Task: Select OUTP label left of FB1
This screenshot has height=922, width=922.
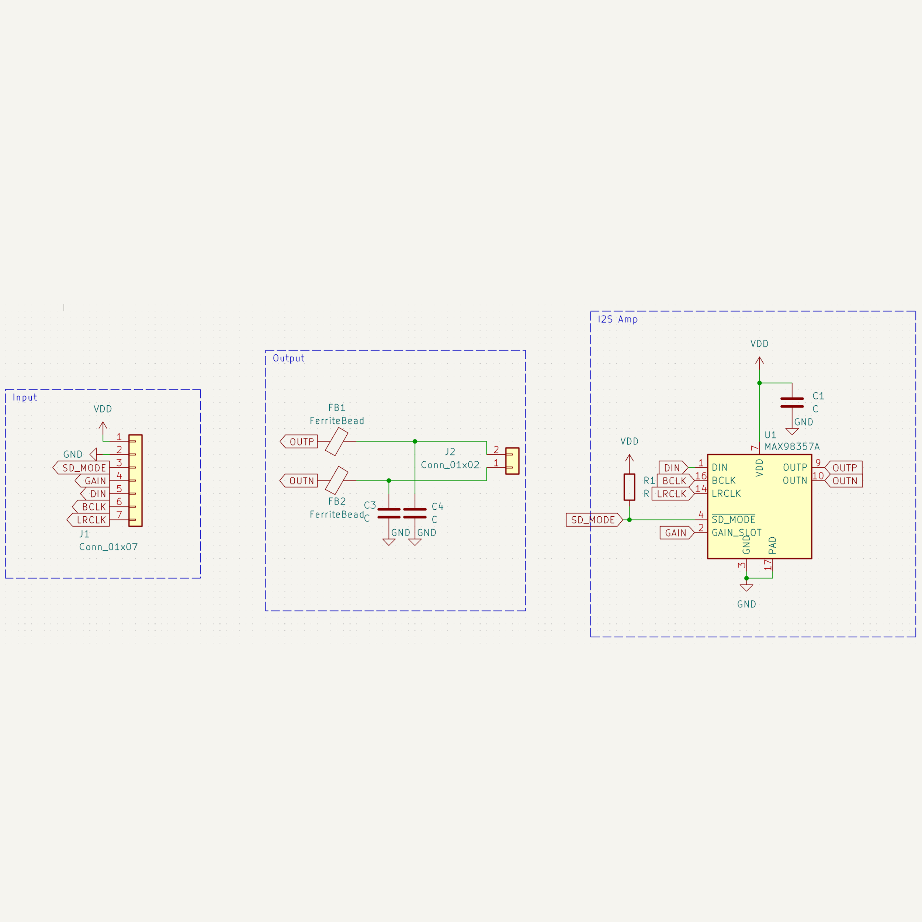Action: 299,441
